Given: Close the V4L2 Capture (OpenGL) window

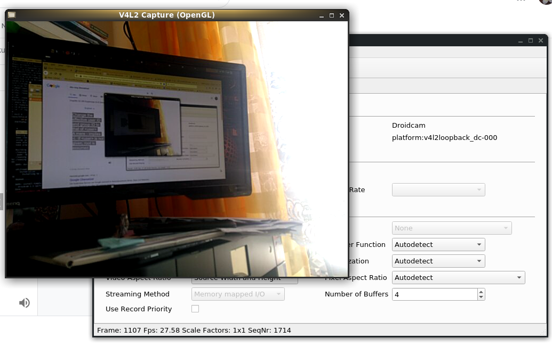Looking at the screenshot, I should (342, 15).
